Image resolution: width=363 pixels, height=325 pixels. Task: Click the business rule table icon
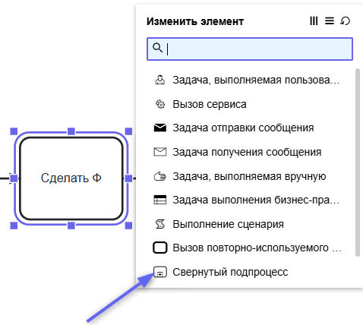click(x=160, y=200)
